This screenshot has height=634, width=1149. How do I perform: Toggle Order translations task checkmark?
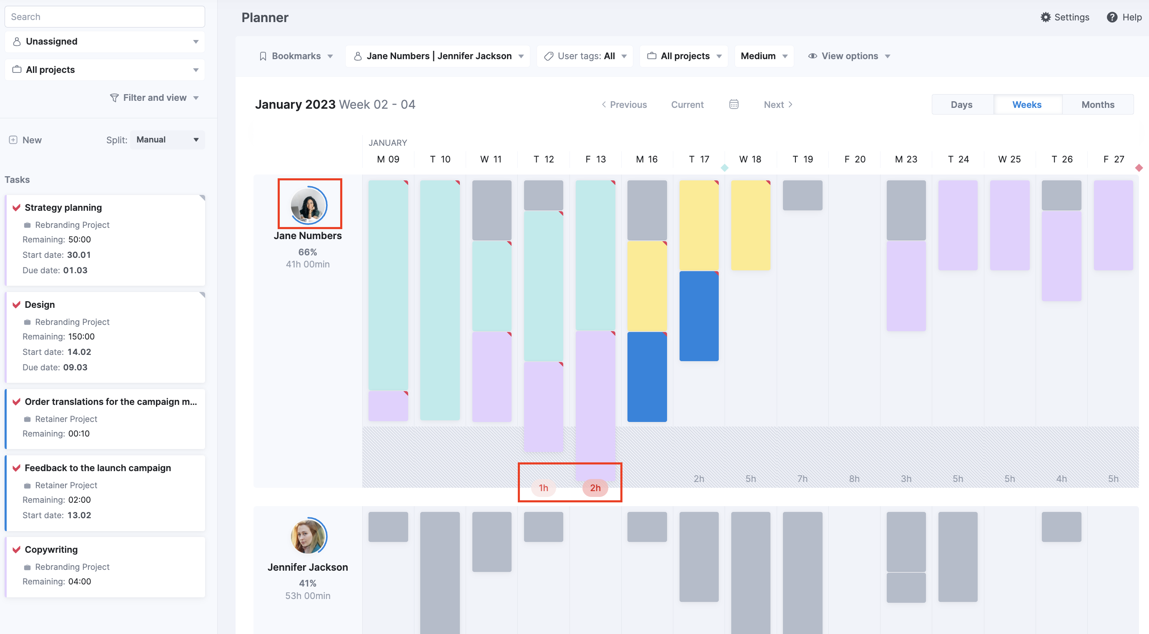(17, 402)
